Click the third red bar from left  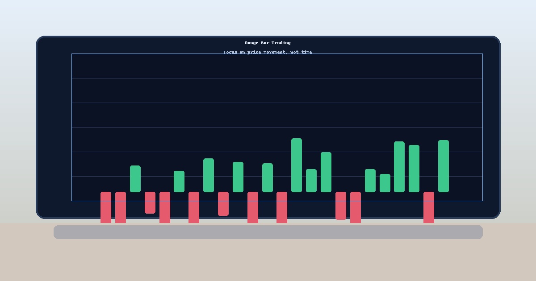[150, 202]
